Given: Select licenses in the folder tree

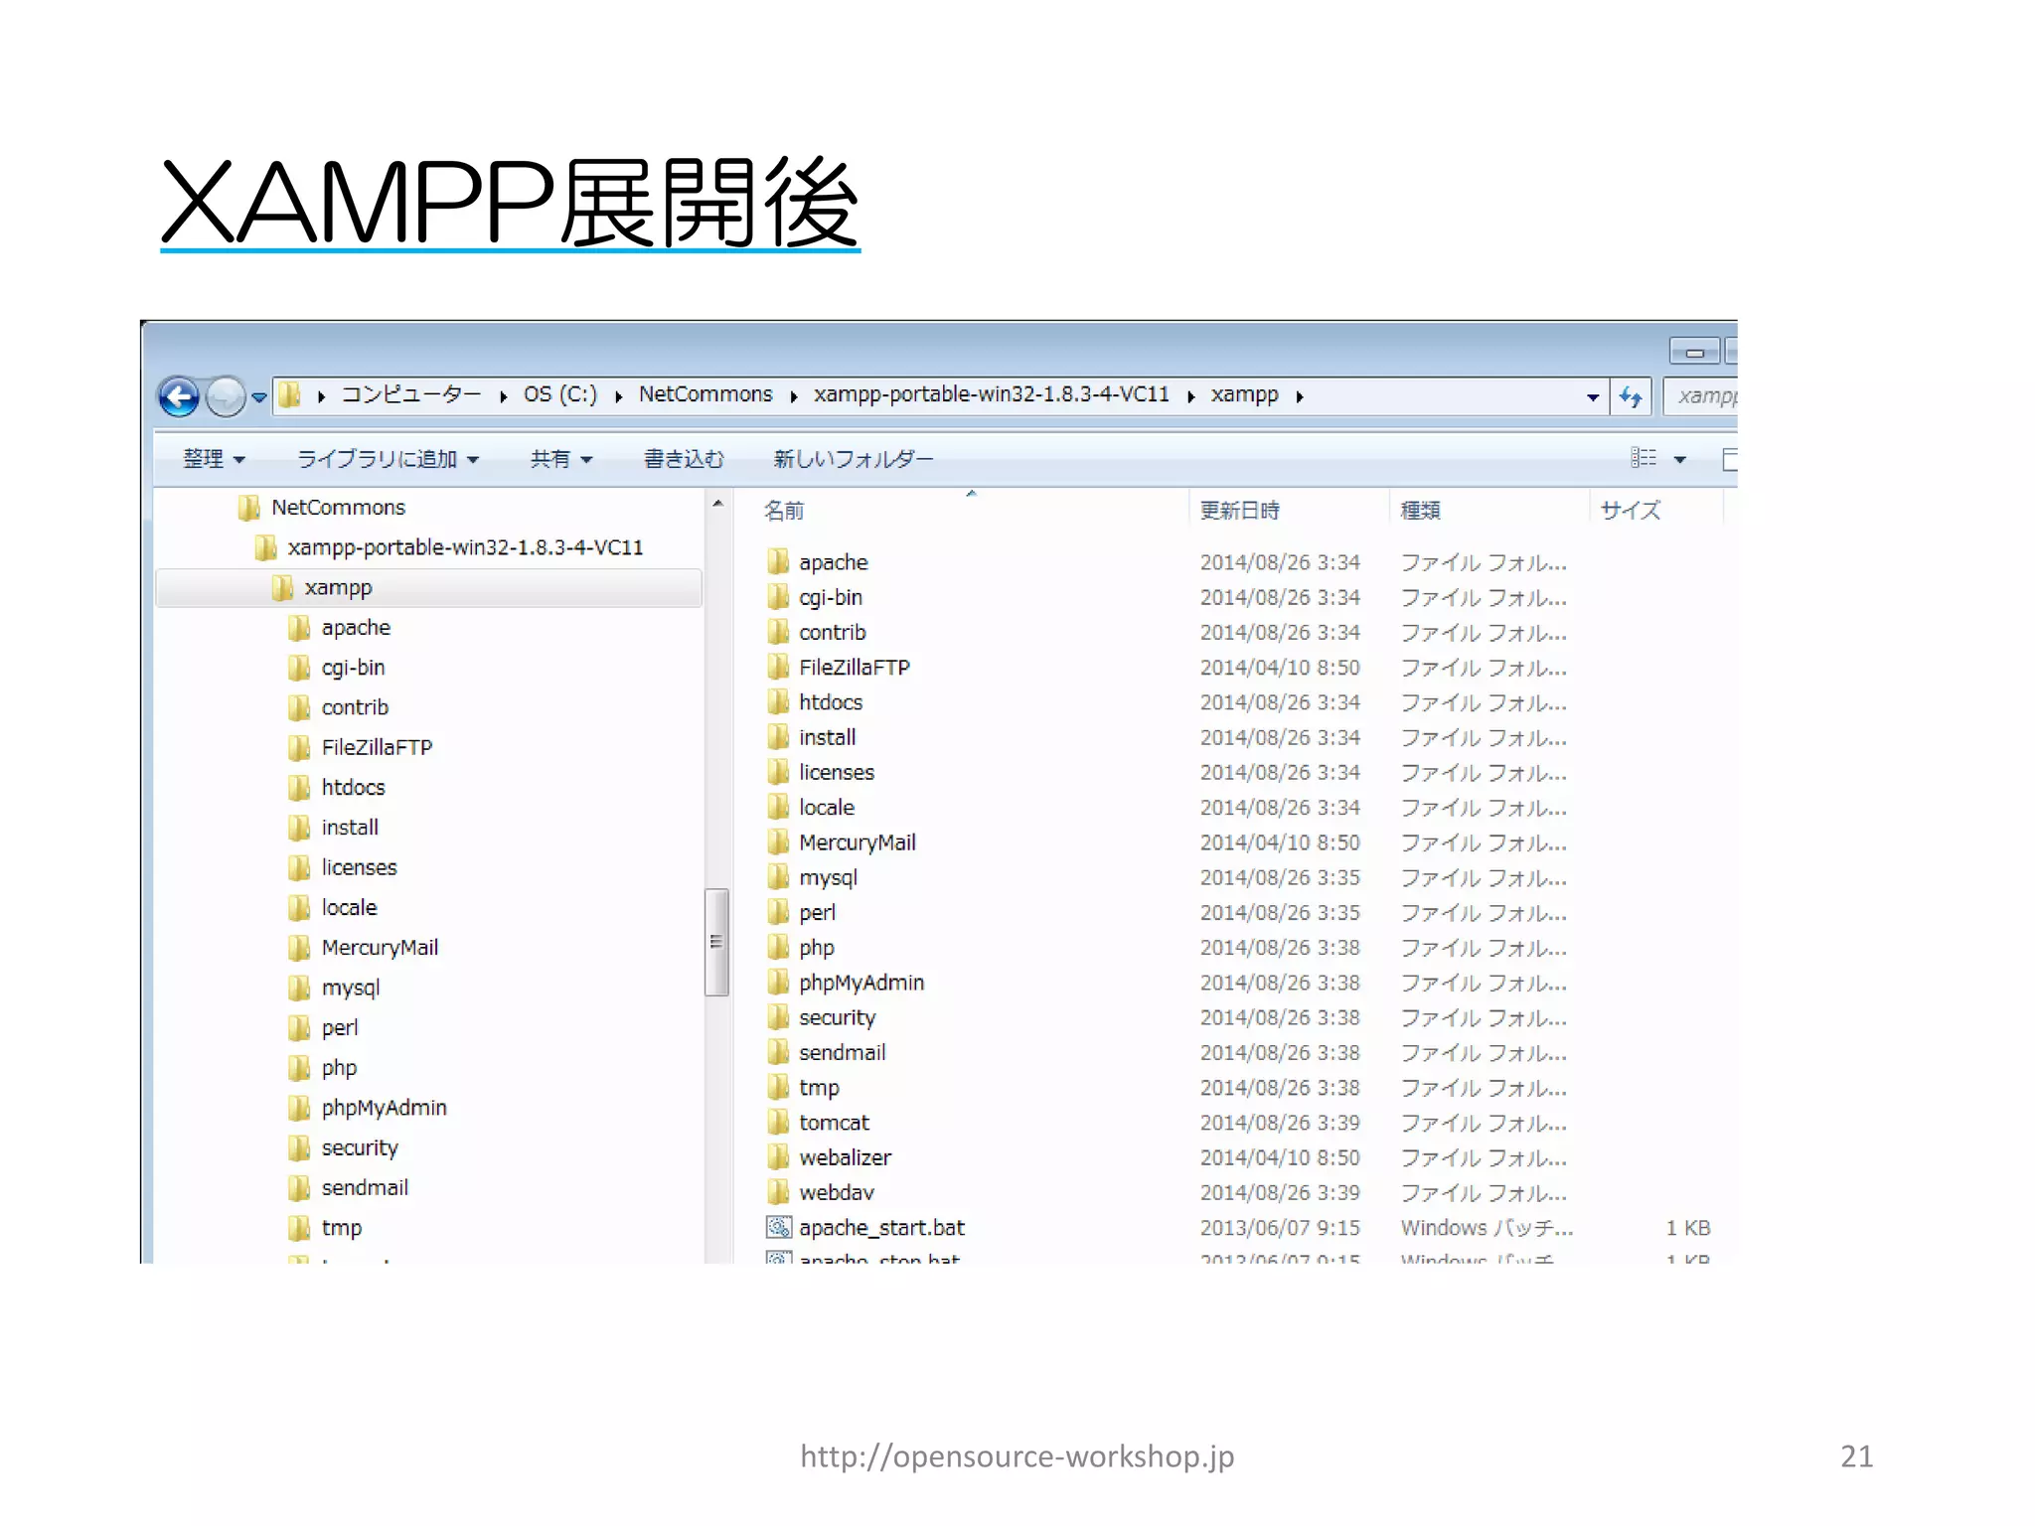Looking at the screenshot, I should point(359,867).
